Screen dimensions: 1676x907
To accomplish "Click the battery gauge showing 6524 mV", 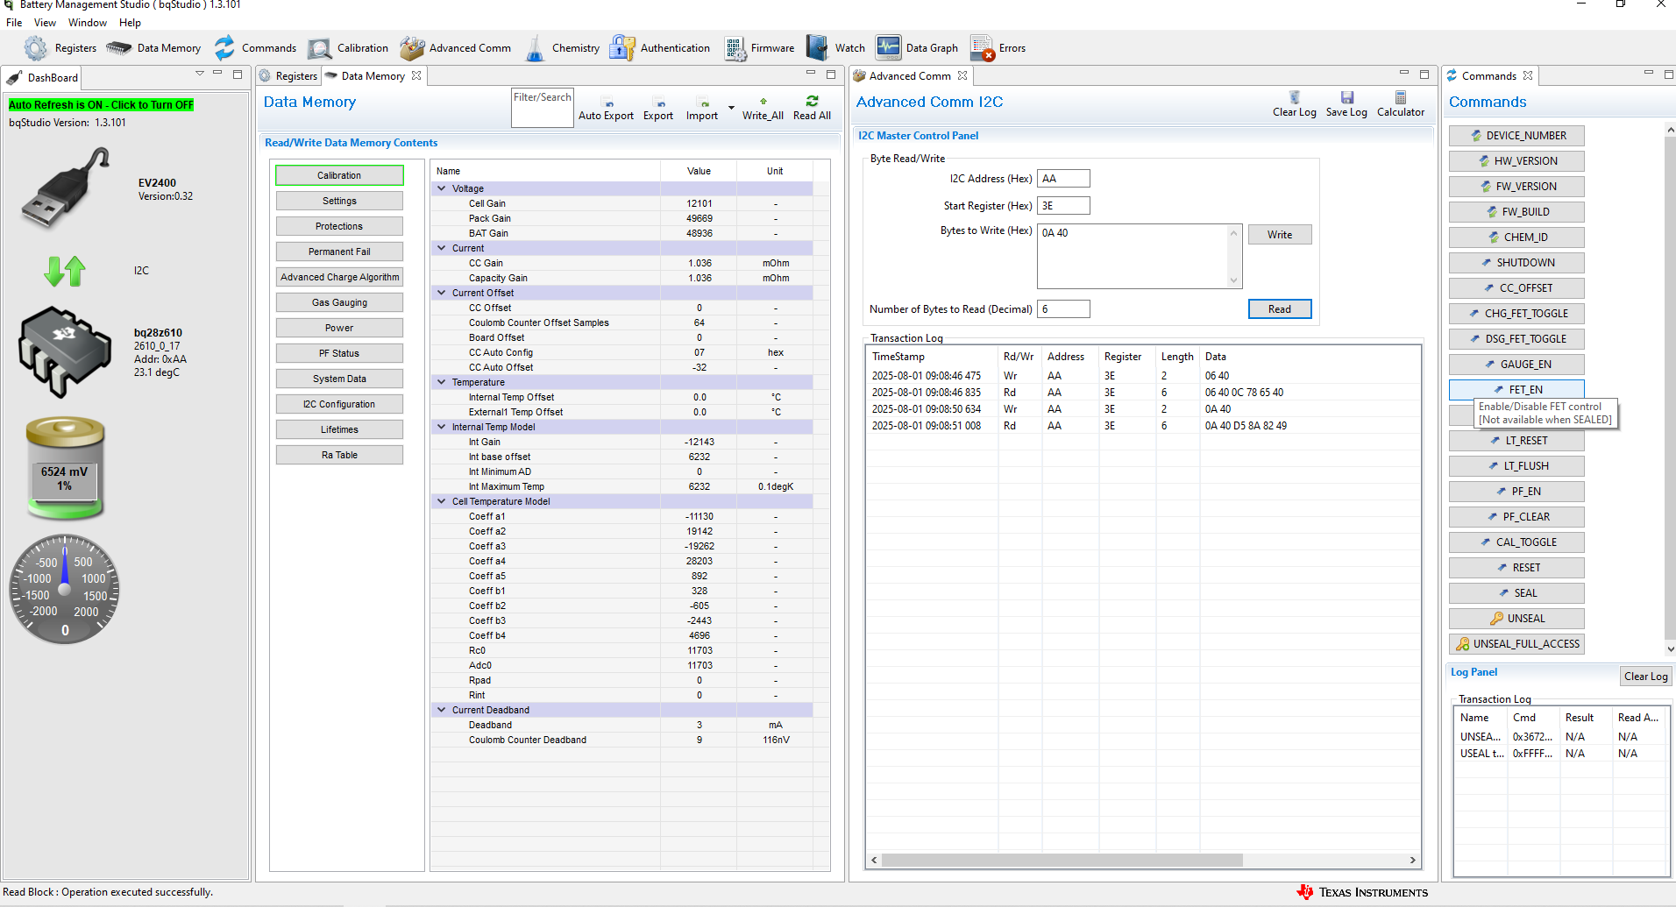I will (x=65, y=469).
